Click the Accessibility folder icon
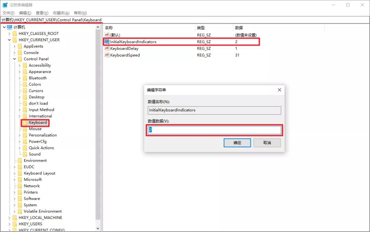The image size is (370, 232). (x=25, y=65)
